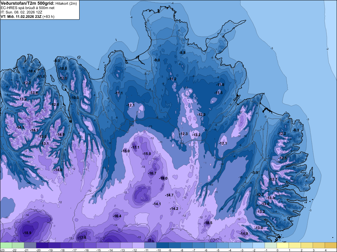337x252 pixels.
Task: Click the -18.9 temperature value
Action: click(27, 233)
